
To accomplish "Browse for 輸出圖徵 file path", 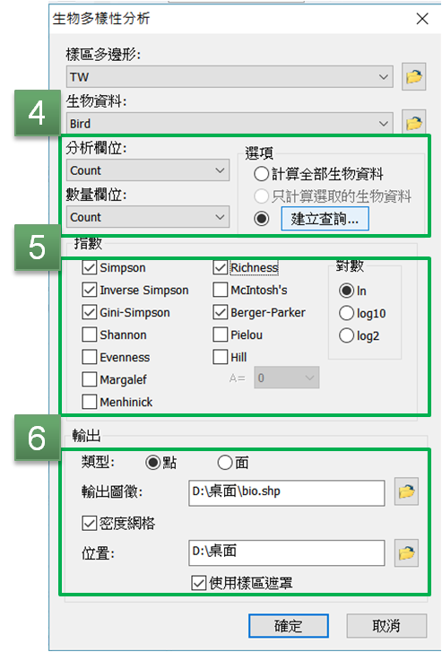I will coord(406,491).
